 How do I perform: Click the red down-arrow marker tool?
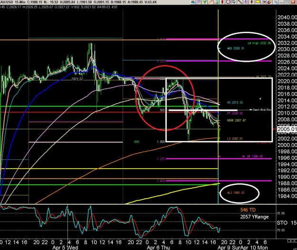252,2
